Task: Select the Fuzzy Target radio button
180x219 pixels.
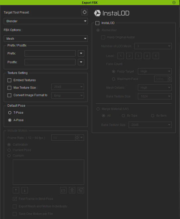Action: [114, 71]
